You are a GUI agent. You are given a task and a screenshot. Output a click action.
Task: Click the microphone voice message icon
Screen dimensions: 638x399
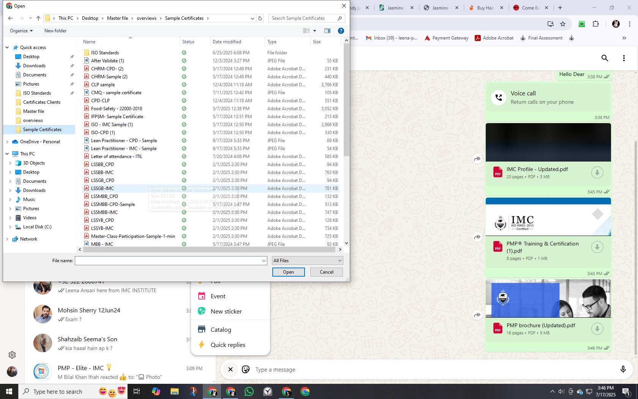[623, 369]
